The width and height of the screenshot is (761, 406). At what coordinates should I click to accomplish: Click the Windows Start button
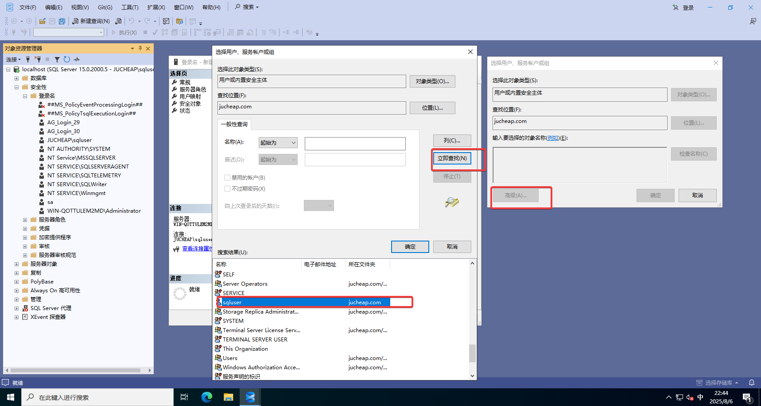coord(11,397)
